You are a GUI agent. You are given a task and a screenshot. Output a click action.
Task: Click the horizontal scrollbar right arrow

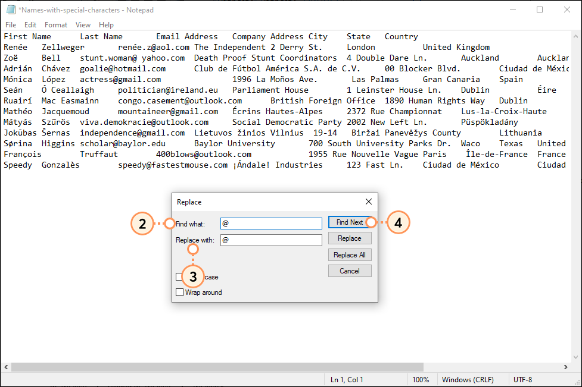(566, 367)
